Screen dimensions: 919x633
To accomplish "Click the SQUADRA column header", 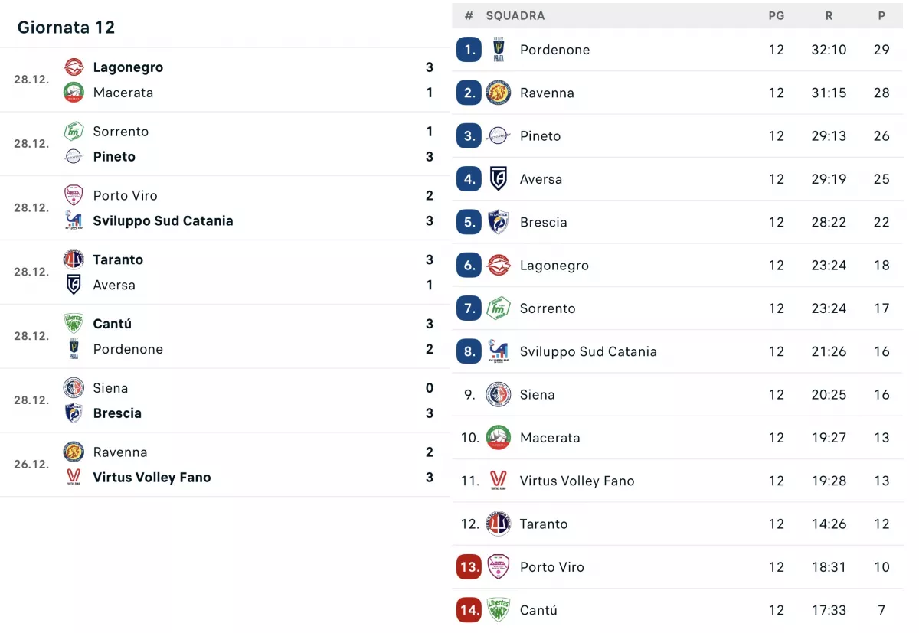I will pos(515,15).
